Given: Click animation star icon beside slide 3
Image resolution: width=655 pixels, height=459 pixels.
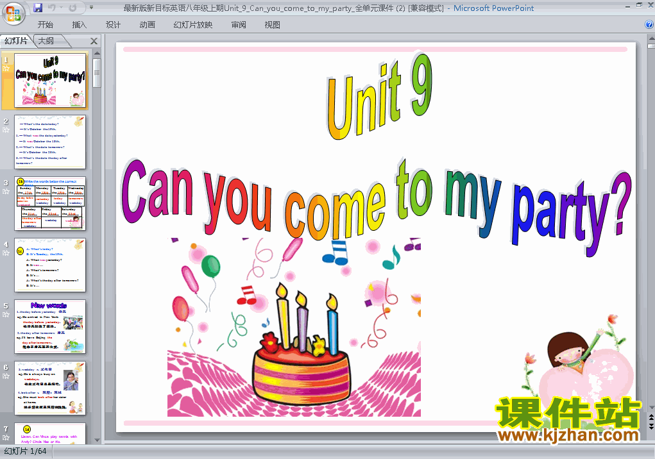Looking at the screenshot, I should (6, 192).
